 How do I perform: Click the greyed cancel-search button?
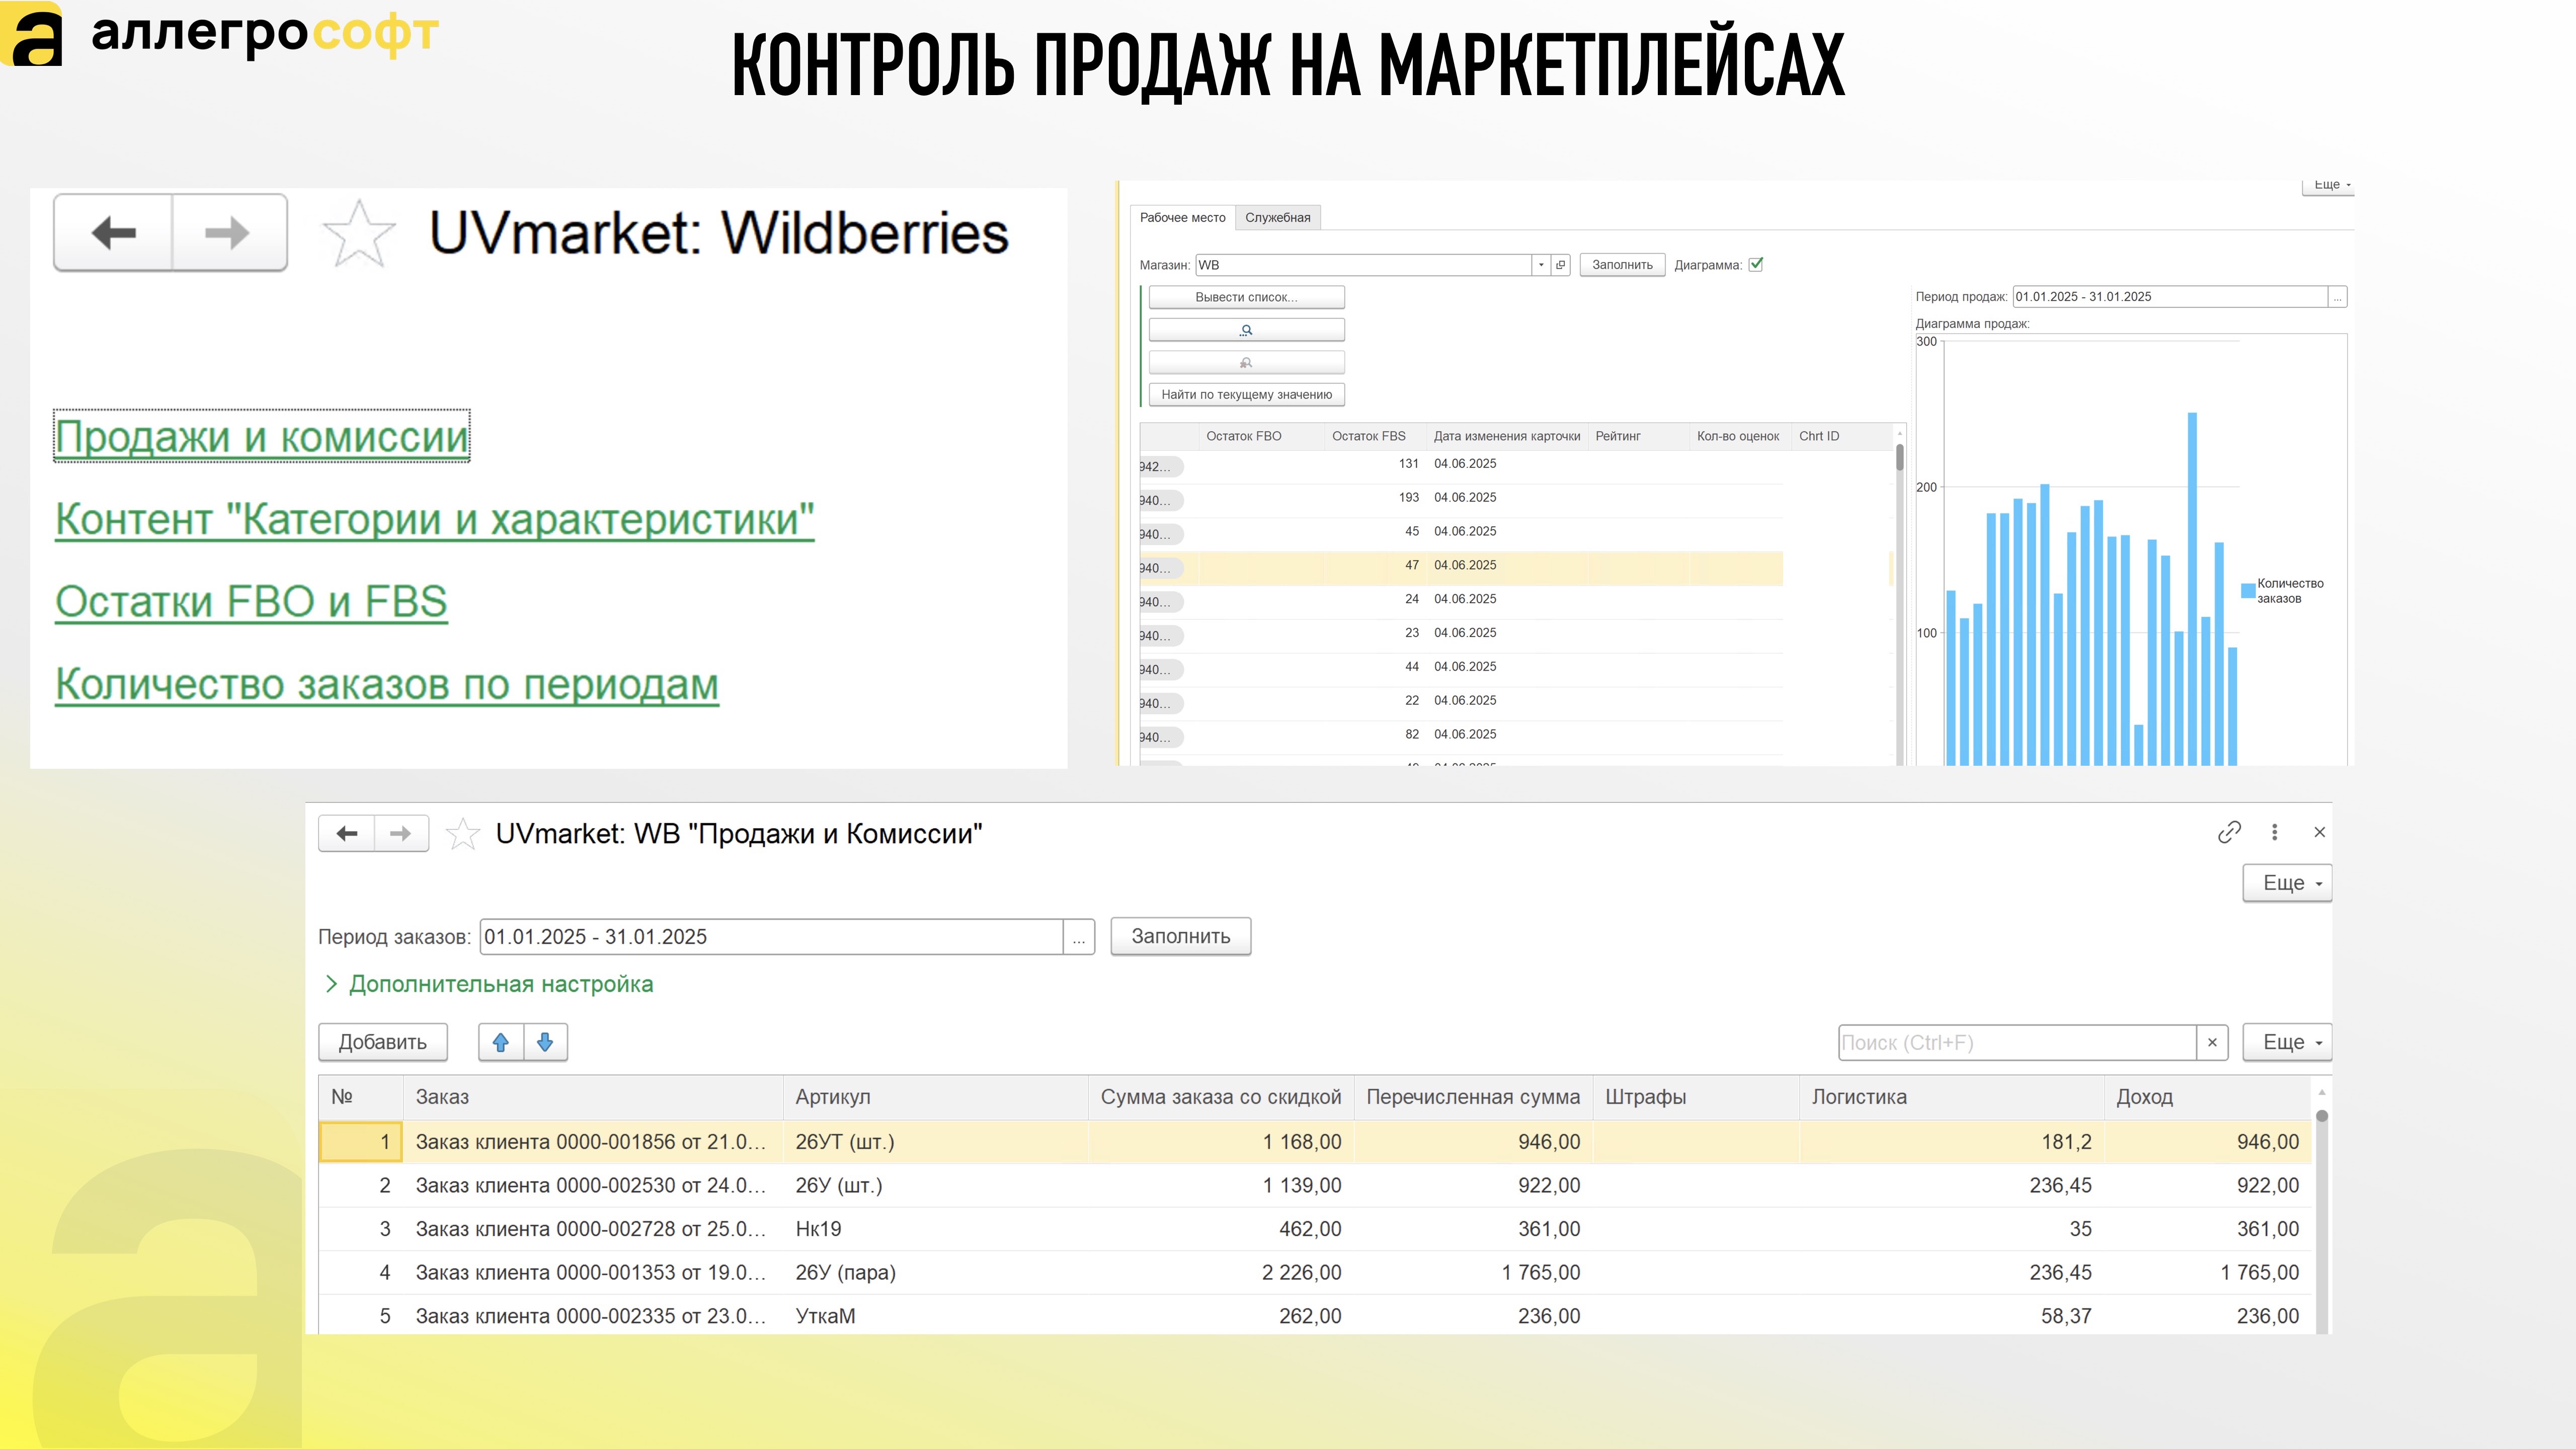1246,362
